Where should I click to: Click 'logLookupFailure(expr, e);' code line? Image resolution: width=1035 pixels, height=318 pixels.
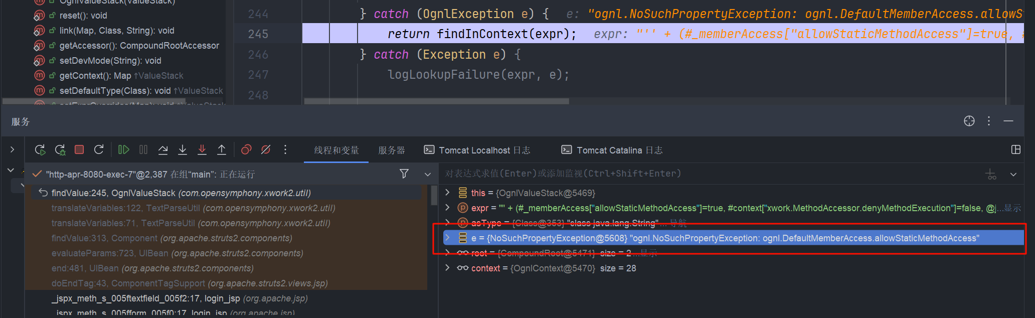pyautogui.click(x=478, y=75)
